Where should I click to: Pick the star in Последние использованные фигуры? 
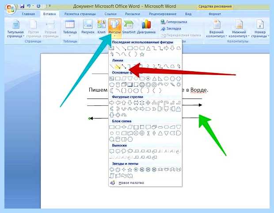click(142, 54)
